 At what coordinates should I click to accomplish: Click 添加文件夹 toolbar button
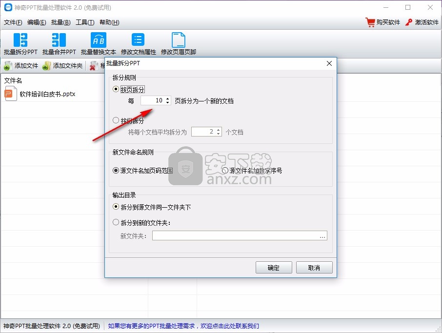(62, 66)
